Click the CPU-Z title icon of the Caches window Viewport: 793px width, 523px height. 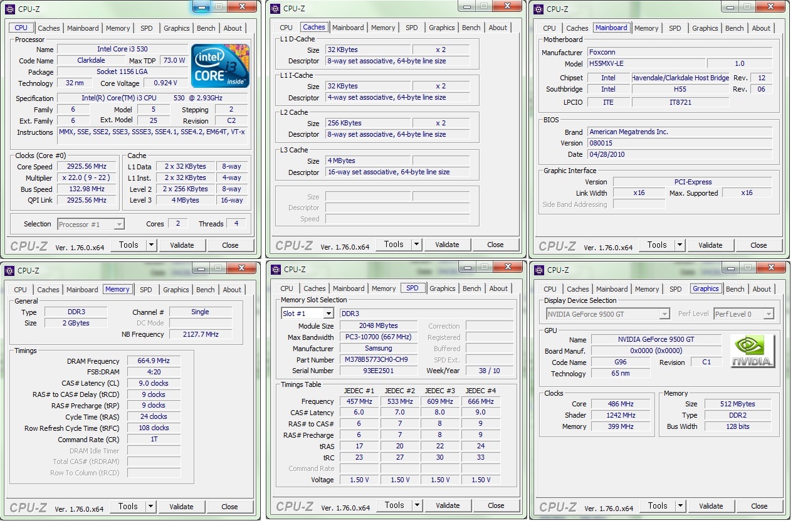(275, 9)
